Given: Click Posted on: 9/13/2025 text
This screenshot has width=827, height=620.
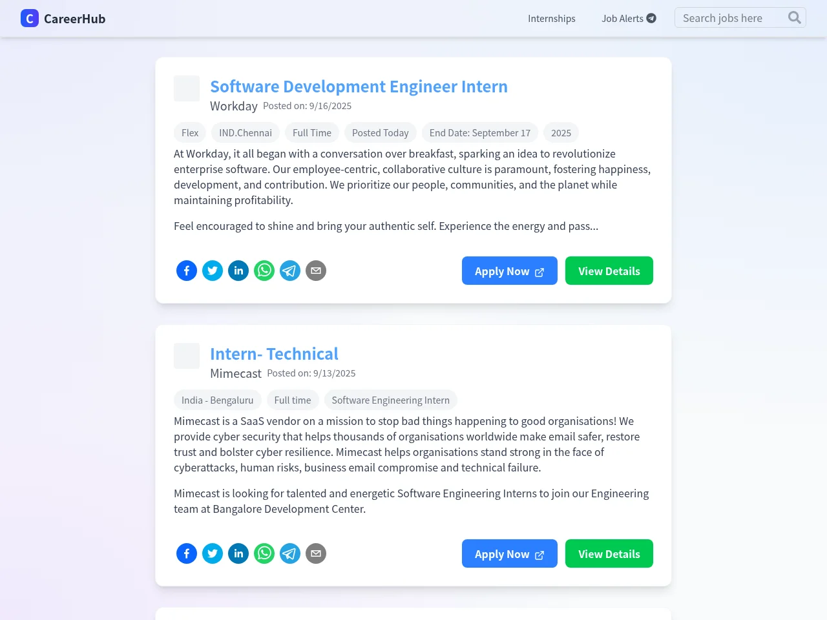Looking at the screenshot, I should point(311,373).
